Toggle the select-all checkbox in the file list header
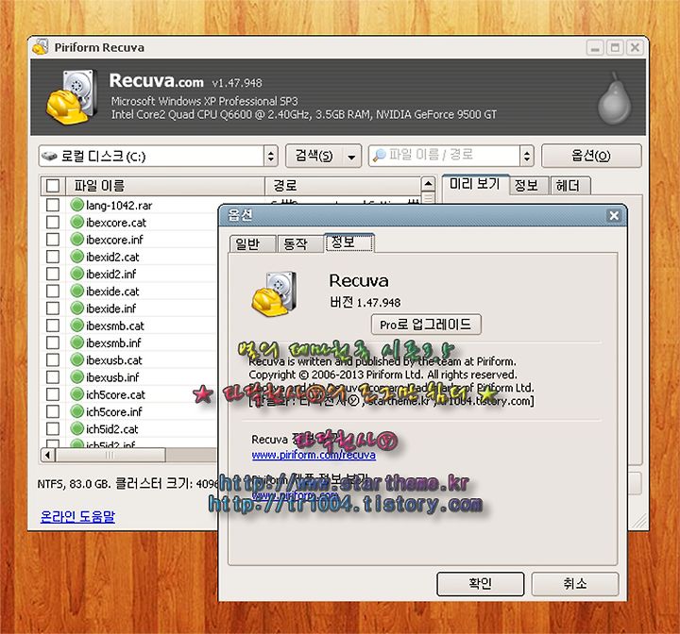680x634 pixels. [x=53, y=186]
